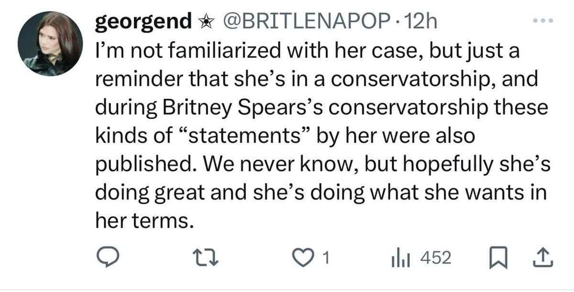Open the three-dot more options menu
This screenshot has width=574, height=292.
pos(544,21)
